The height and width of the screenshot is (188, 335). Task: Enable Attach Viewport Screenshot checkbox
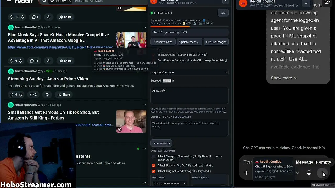pyautogui.click(x=154, y=156)
